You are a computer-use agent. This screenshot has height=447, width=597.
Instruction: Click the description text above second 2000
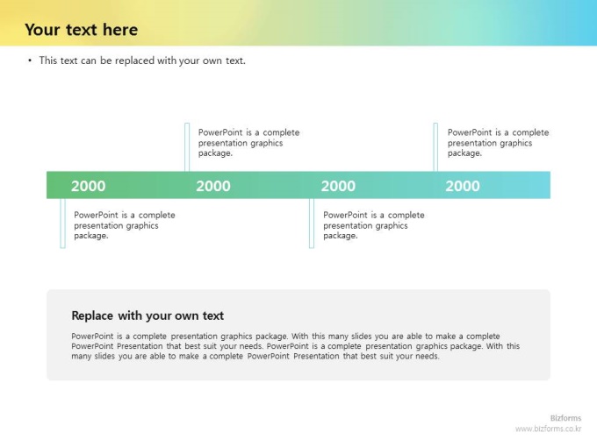(x=248, y=143)
